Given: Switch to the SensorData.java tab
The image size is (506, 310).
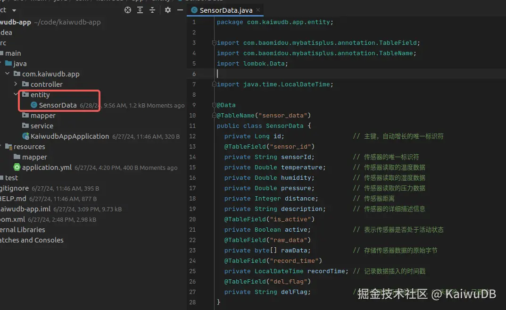Looking at the screenshot, I should [x=226, y=10].
